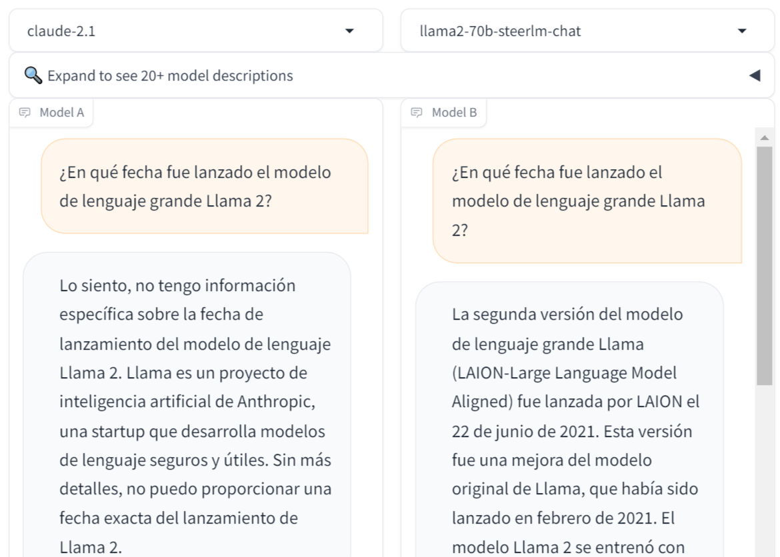The height and width of the screenshot is (557, 780).
Task: Click the text '(LAION-Large Language Model'
Action: [x=564, y=373]
